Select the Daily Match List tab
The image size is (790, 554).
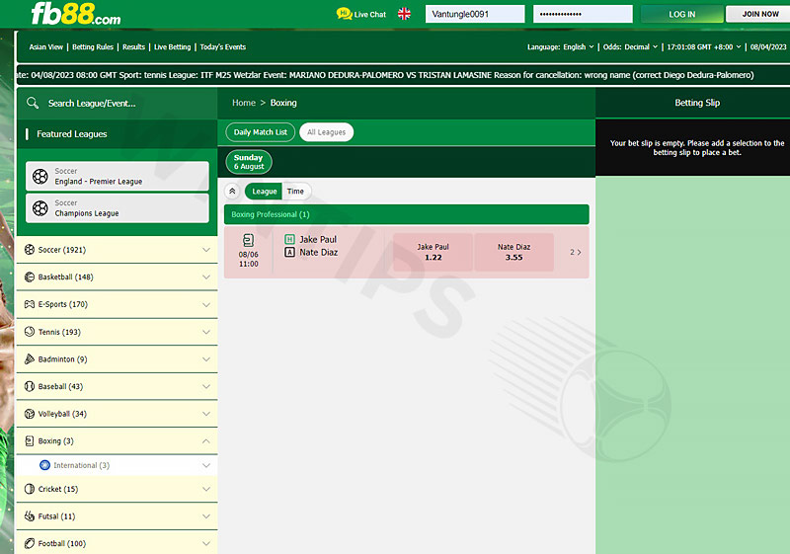(260, 132)
